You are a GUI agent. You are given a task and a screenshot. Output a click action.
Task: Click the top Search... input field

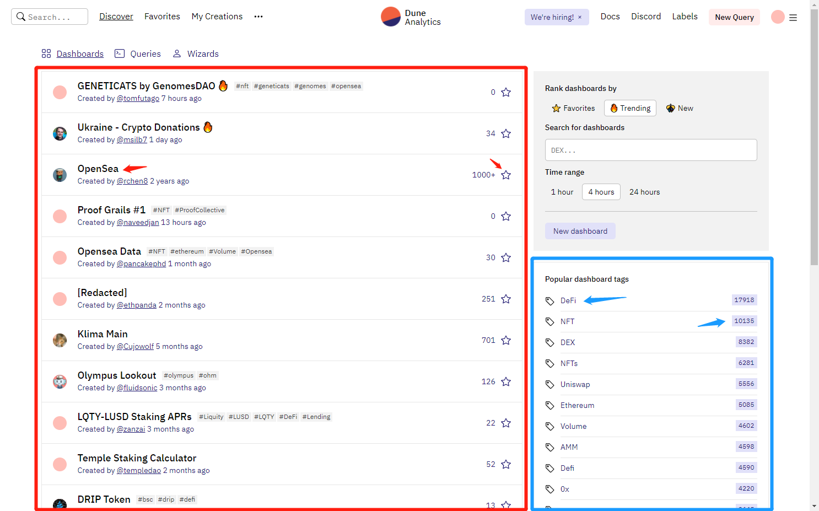click(50, 17)
